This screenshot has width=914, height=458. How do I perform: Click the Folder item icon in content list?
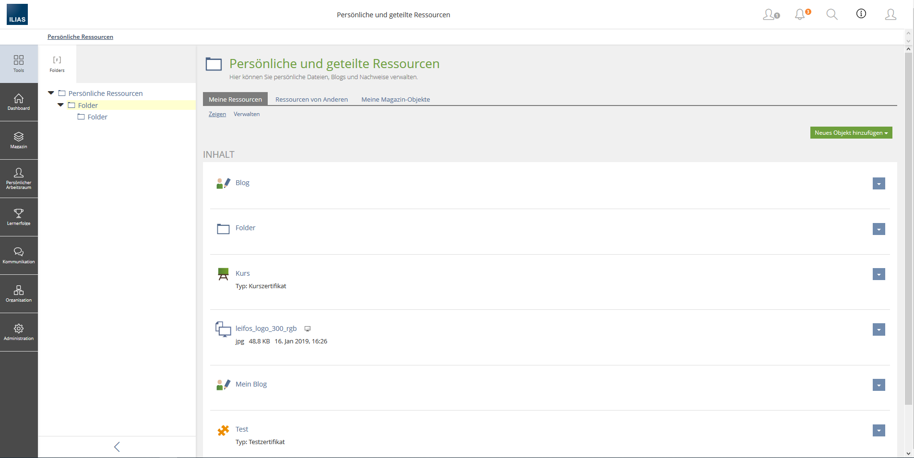223,229
